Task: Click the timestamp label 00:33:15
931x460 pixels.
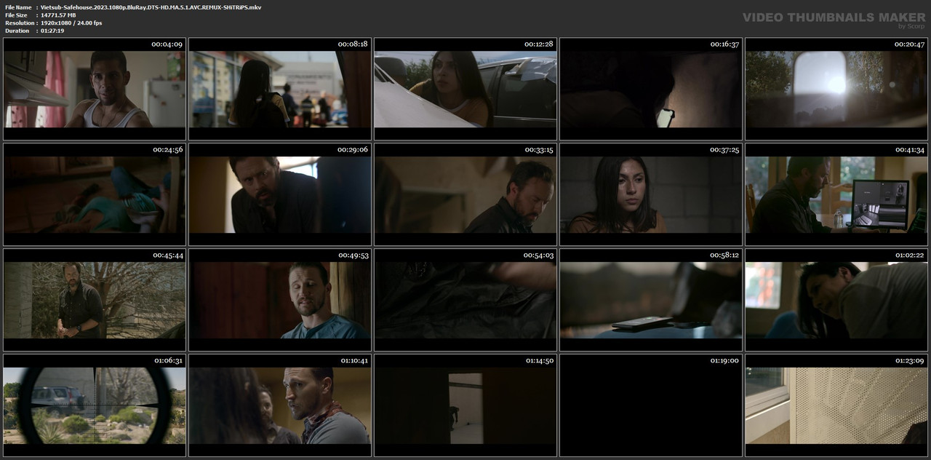Action: click(x=539, y=150)
